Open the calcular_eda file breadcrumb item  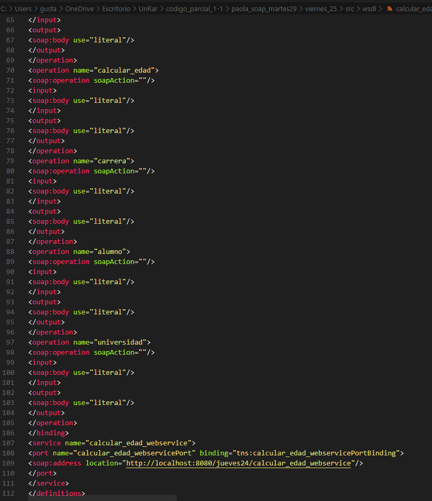[x=413, y=9]
